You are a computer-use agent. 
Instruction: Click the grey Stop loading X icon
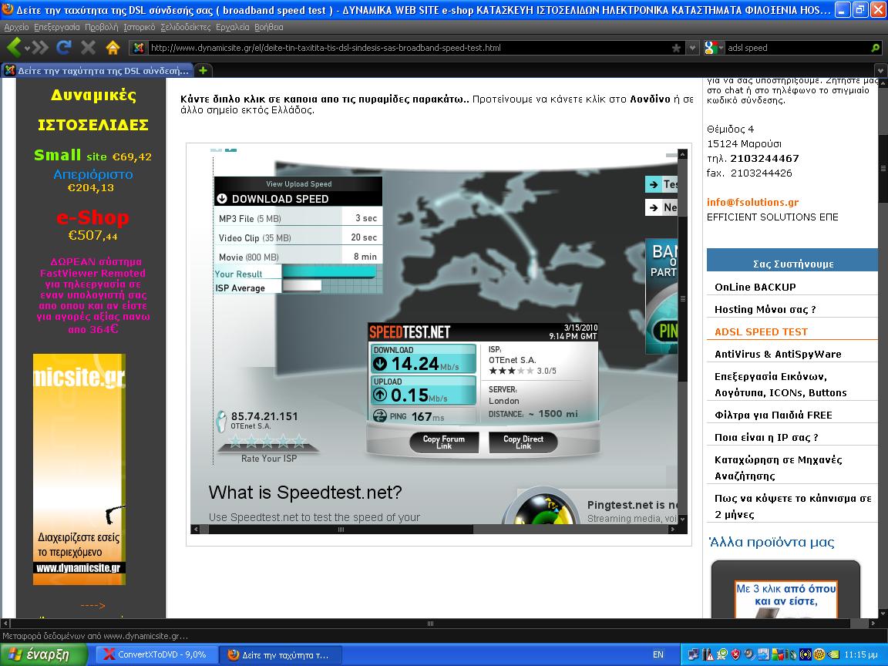88,48
